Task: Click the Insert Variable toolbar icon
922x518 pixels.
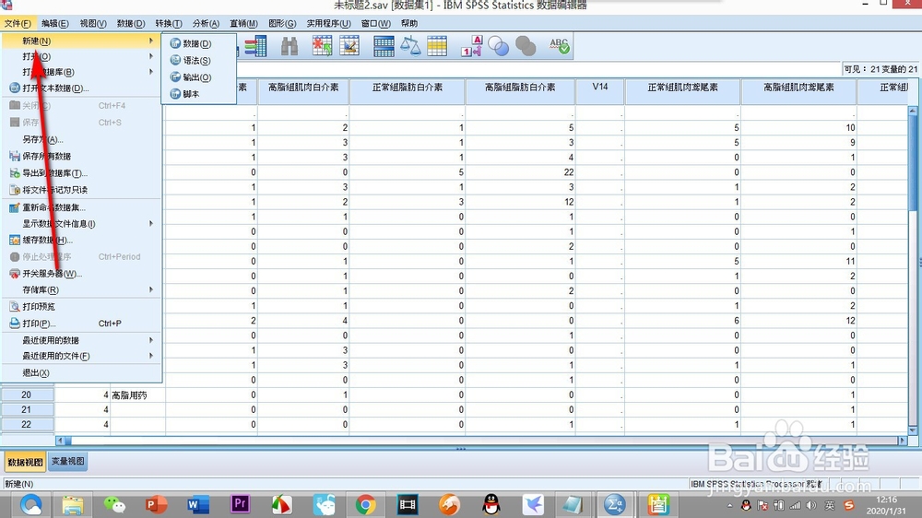Action: [x=349, y=46]
